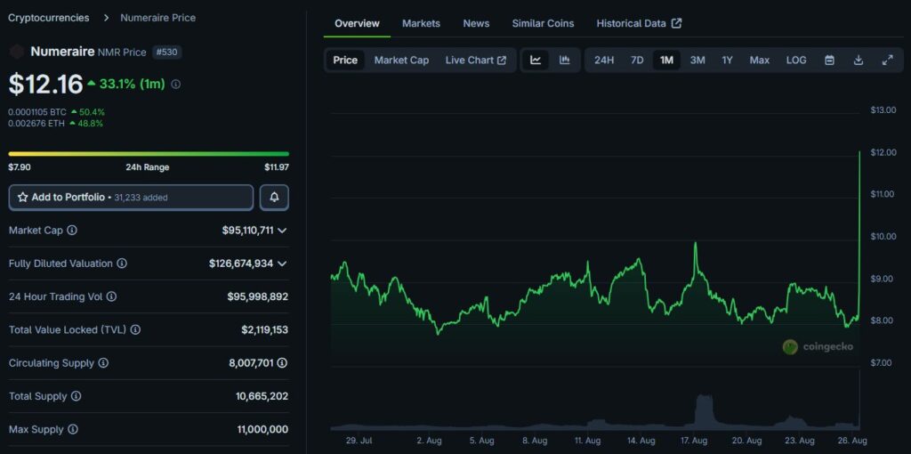The height and width of the screenshot is (454, 911).
Task: Click the price peak near 17. Aug
Action: pyautogui.click(x=695, y=244)
